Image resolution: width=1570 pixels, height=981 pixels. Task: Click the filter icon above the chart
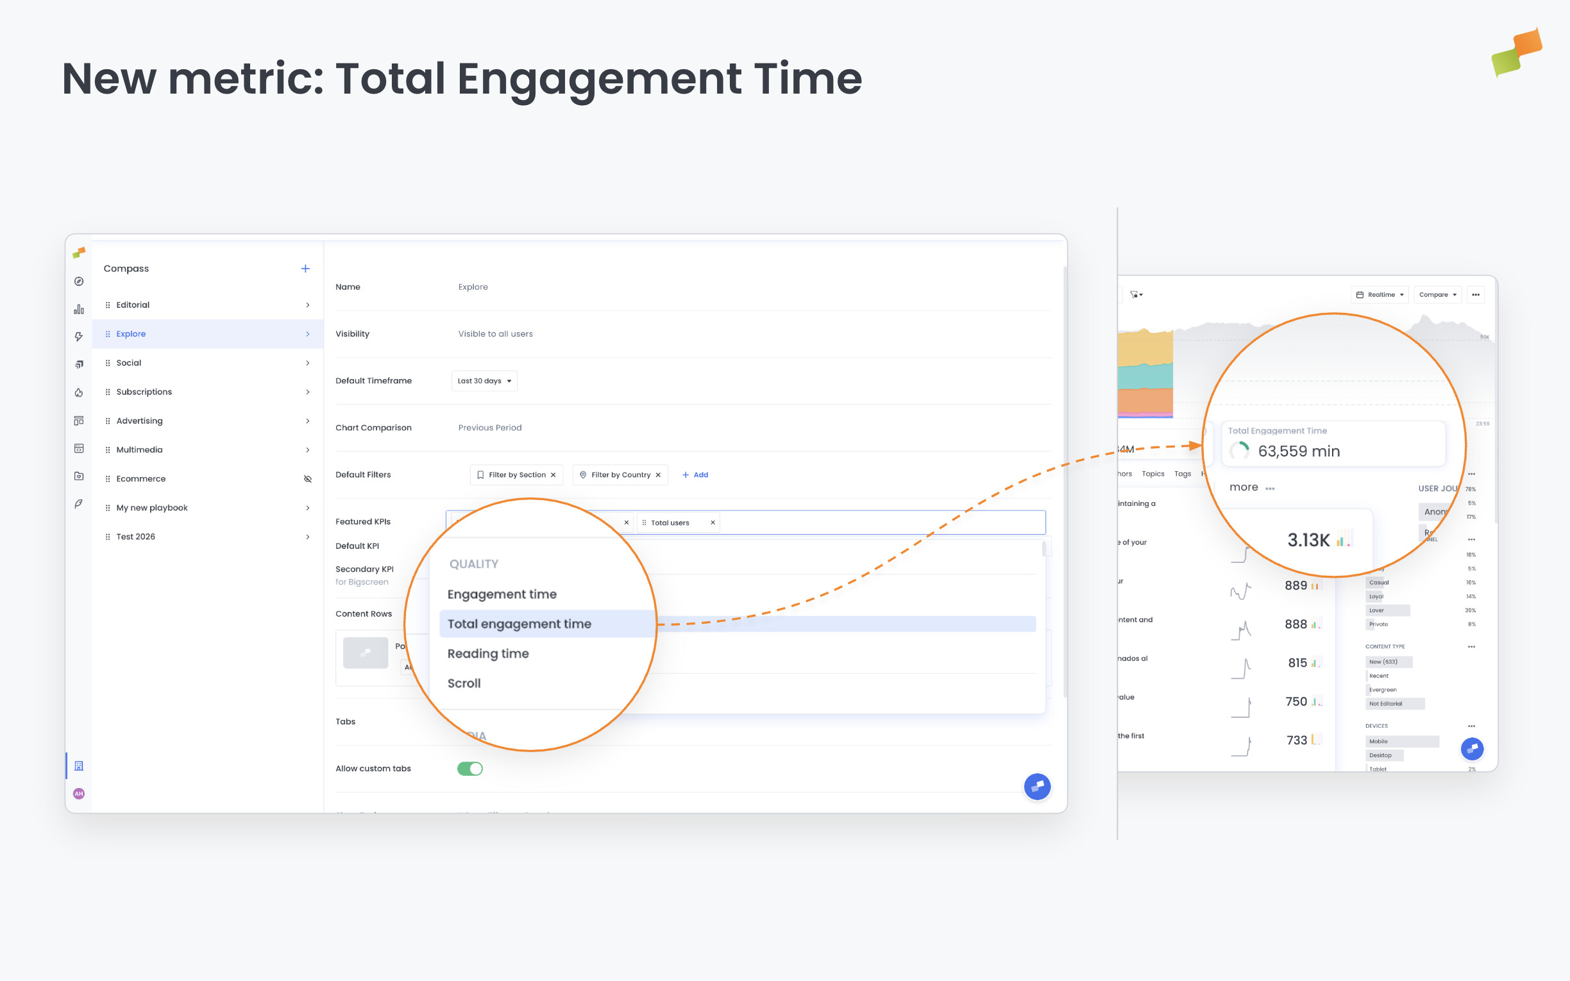click(x=1135, y=294)
